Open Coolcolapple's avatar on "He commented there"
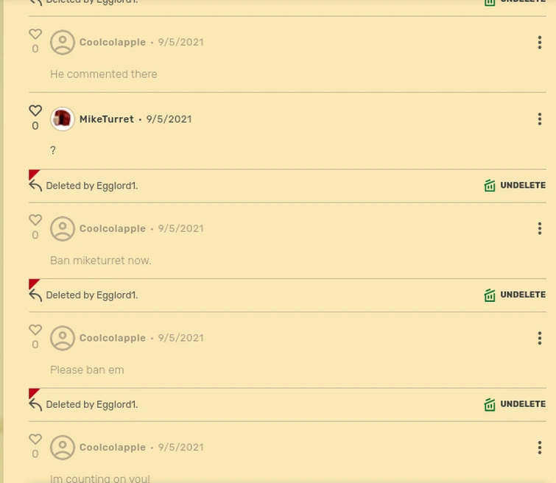Screen dimensions: 556x483 [63, 42]
